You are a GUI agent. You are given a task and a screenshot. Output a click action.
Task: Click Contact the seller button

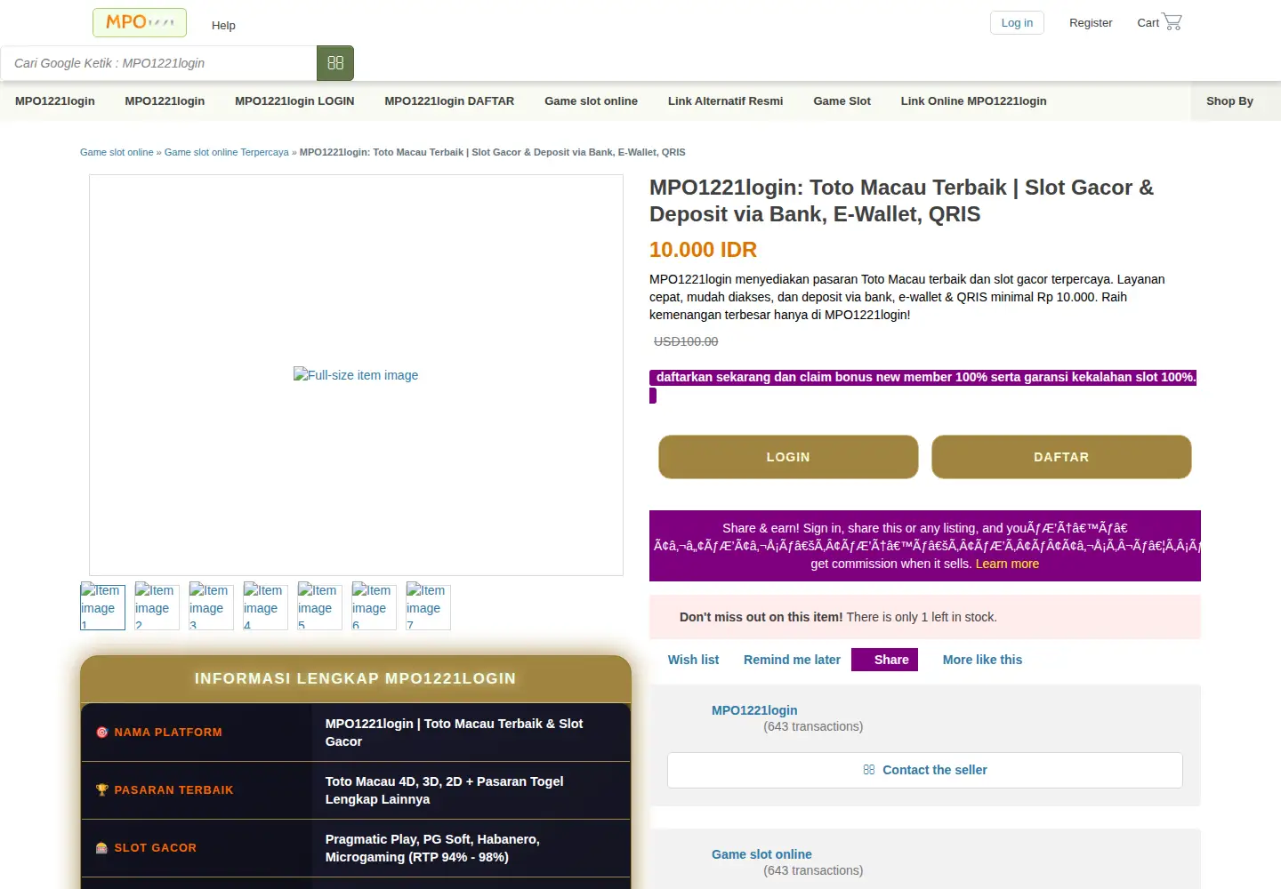pos(925,770)
